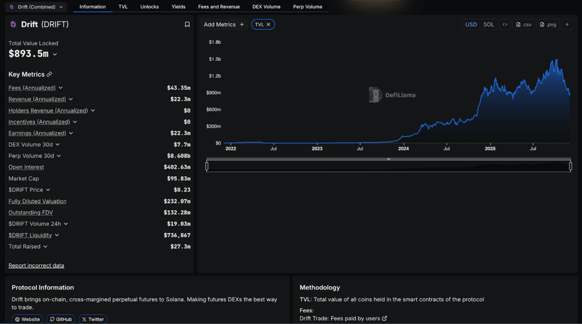Click $893.5m total value locked
The height and width of the screenshot is (324, 582).
point(28,54)
